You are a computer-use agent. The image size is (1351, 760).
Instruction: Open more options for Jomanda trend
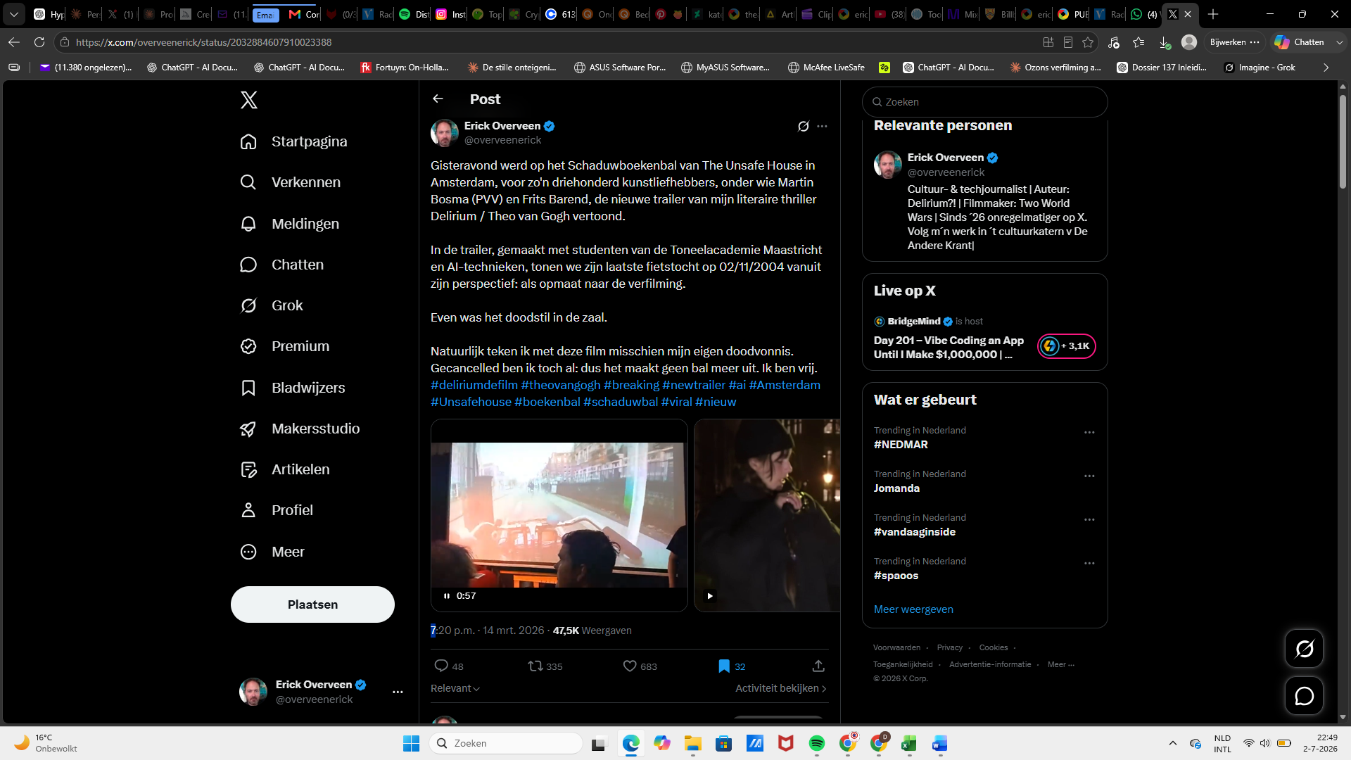pos(1089,476)
